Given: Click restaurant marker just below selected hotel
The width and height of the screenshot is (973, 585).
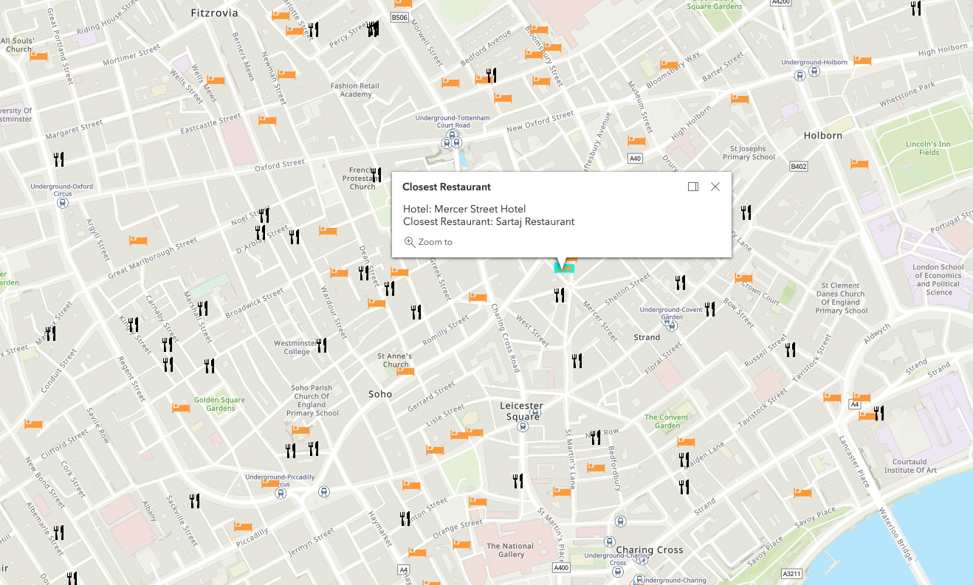Looking at the screenshot, I should click(560, 296).
